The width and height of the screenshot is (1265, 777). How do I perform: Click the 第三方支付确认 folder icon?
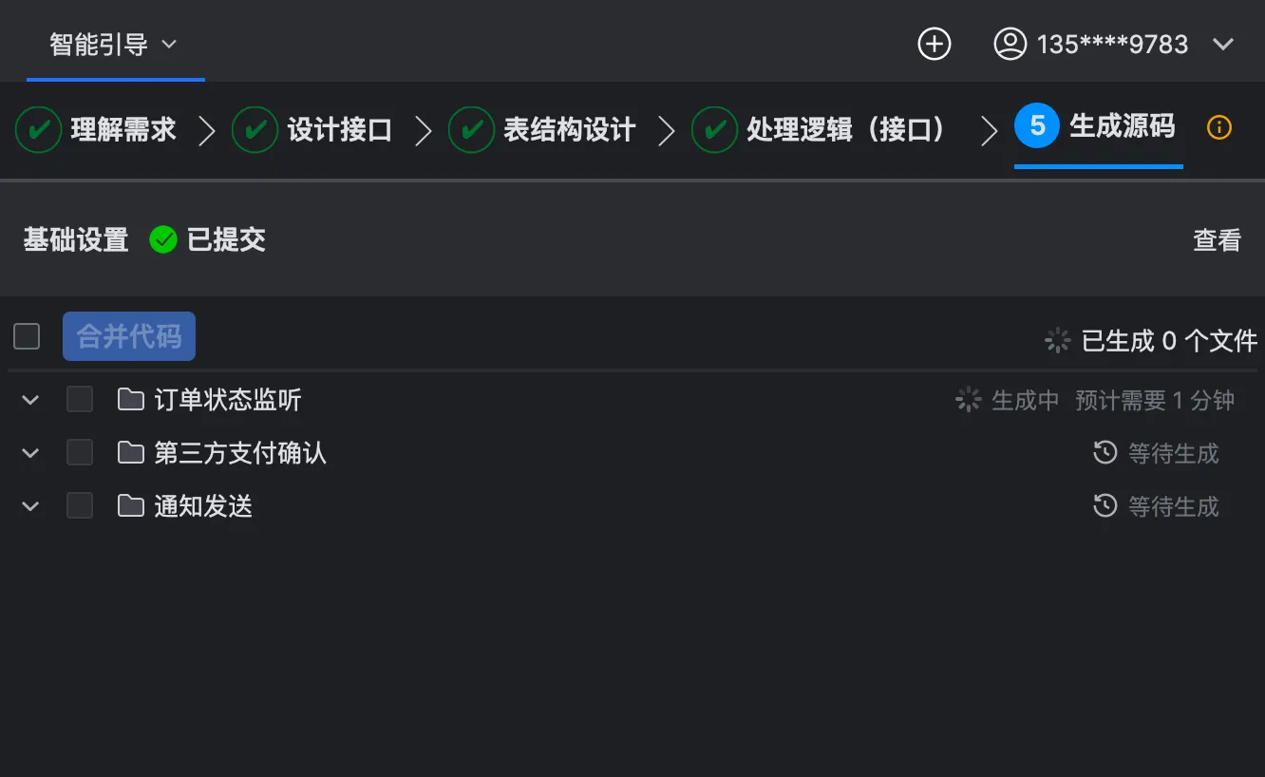tap(131, 452)
